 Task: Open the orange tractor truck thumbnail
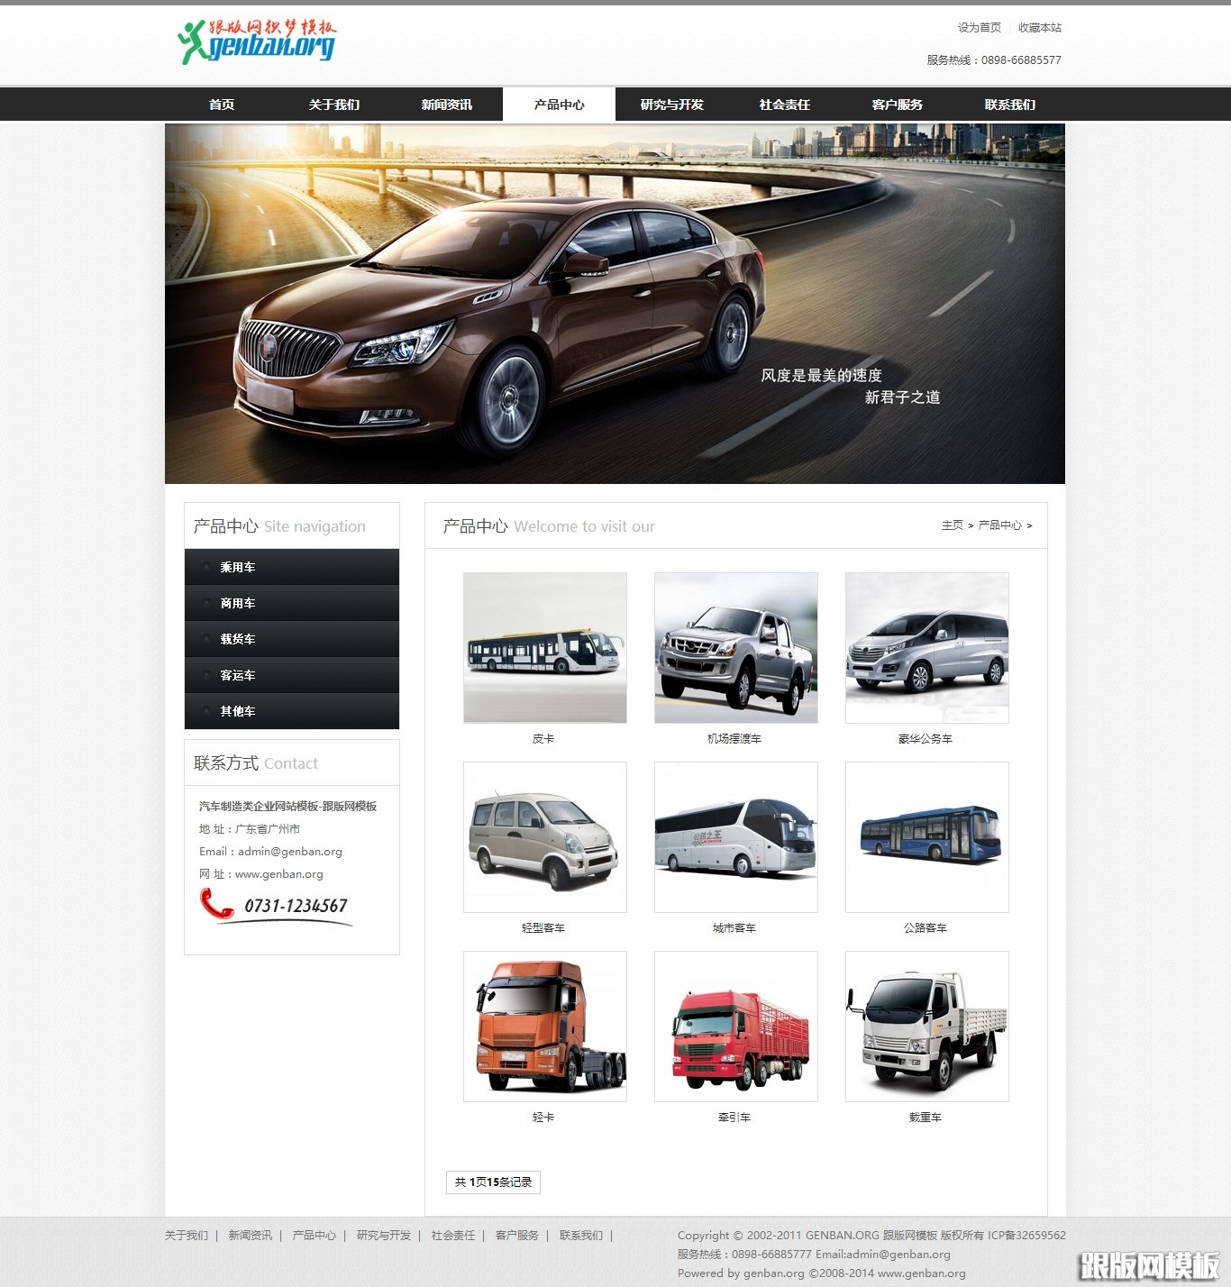point(545,1027)
